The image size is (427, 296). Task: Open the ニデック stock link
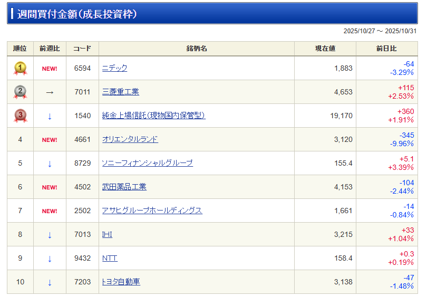tap(114, 68)
